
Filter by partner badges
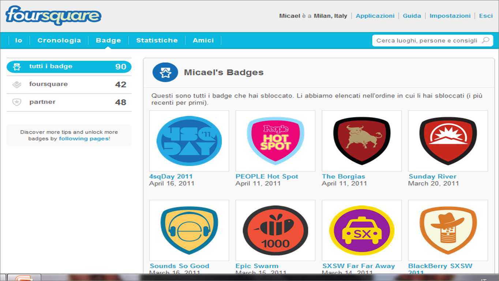(69, 102)
